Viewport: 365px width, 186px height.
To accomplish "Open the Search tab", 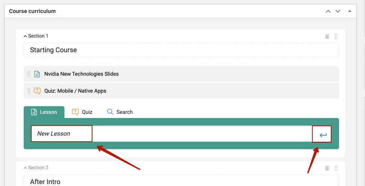I will (120, 112).
